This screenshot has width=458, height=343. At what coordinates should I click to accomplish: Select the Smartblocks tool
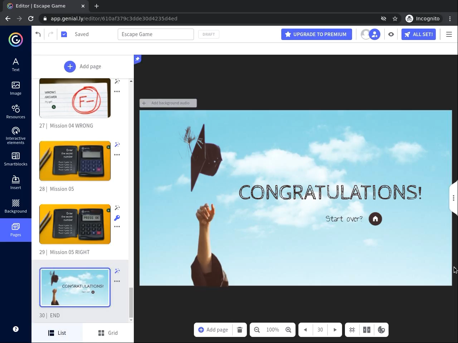click(x=16, y=159)
